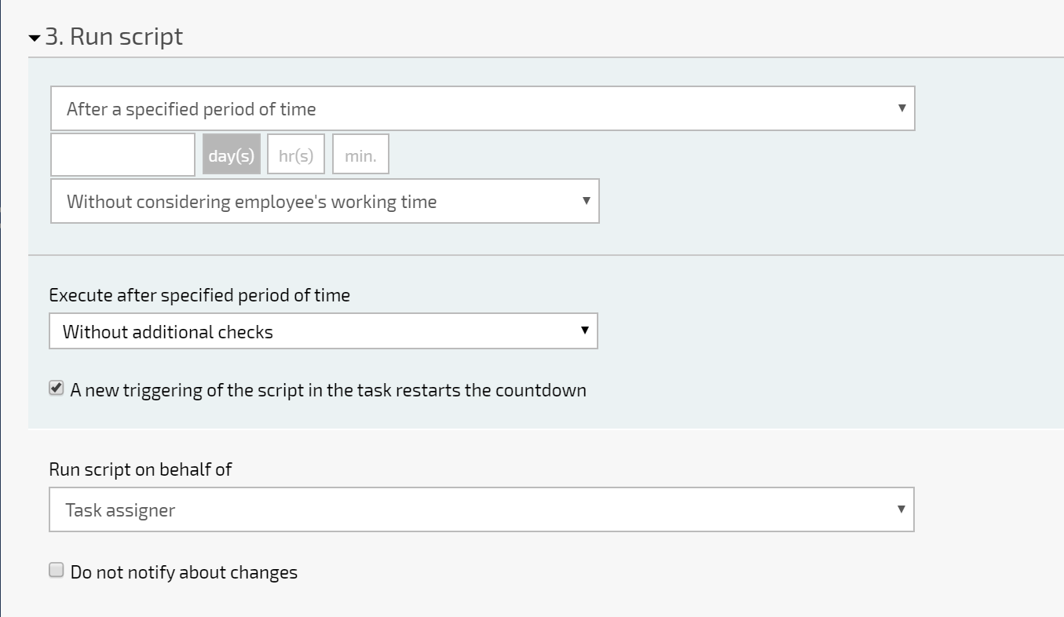The width and height of the screenshot is (1064, 617).
Task: Focus the empty time amount input field
Action: click(x=123, y=155)
